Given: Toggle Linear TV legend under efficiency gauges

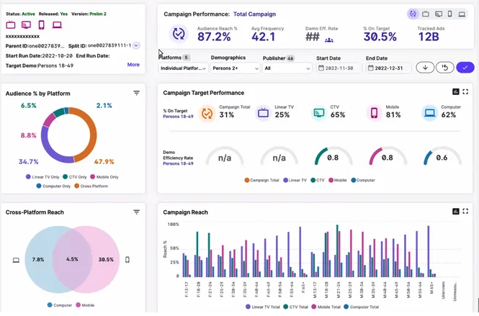Looking at the screenshot, I should click(x=295, y=180).
